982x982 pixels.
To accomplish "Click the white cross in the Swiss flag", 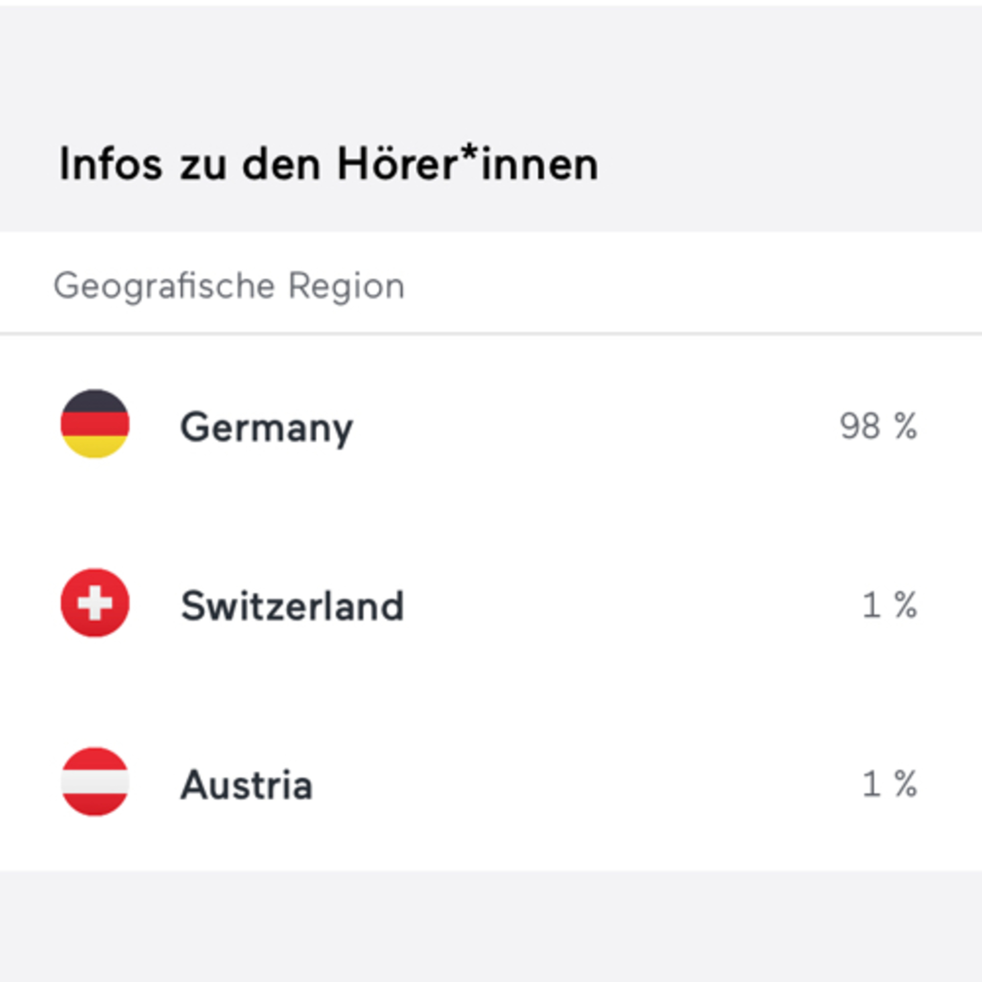I will [95, 603].
